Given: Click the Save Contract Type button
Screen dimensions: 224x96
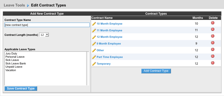Looking at the screenshot, I should tap(21, 89).
